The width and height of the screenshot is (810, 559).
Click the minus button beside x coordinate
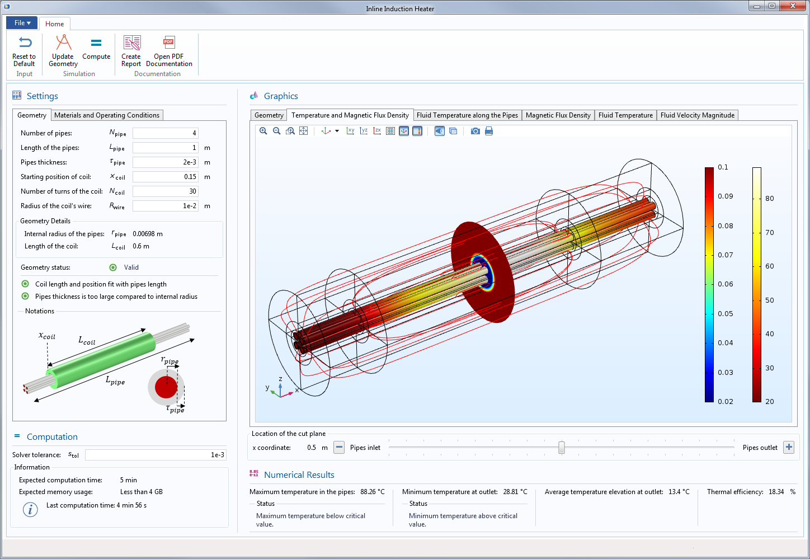pos(339,447)
